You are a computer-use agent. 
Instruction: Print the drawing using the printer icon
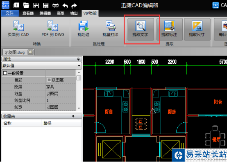pos(55,5)
